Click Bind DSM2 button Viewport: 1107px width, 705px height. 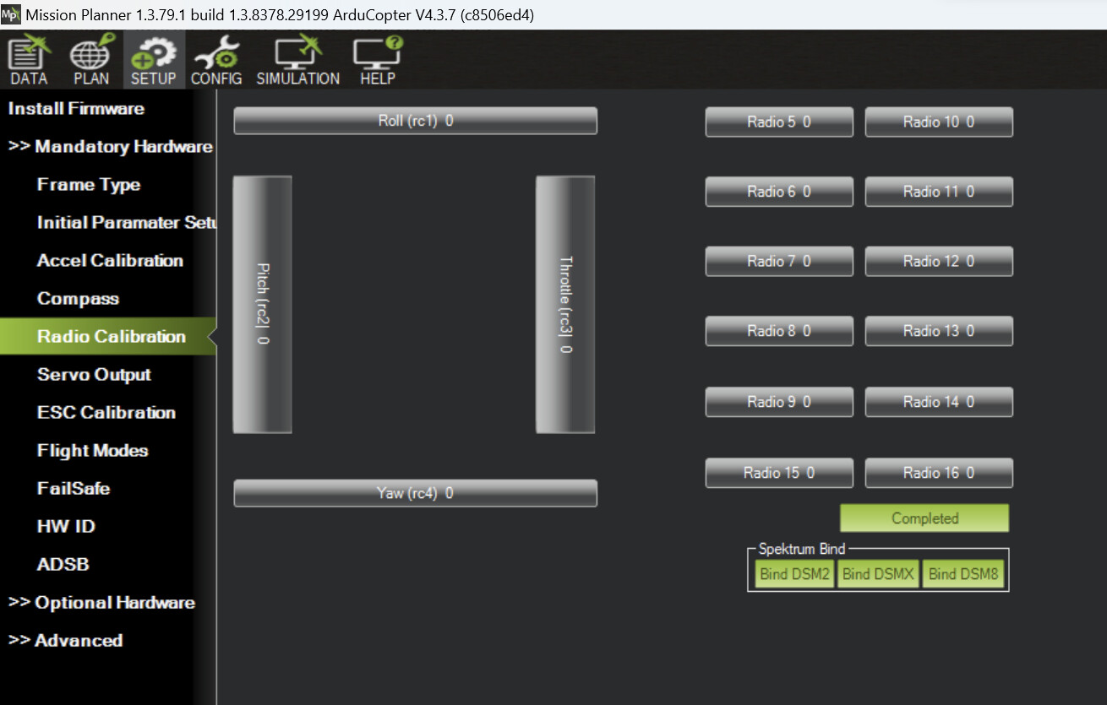(x=794, y=574)
